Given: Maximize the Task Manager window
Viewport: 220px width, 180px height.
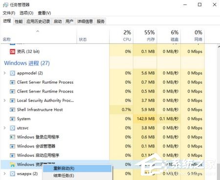Looking at the screenshot, I should click(x=199, y=5).
